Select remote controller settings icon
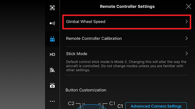 coord(52,39)
